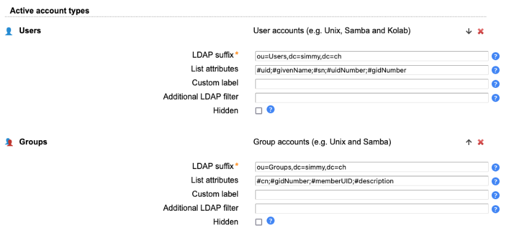The image size is (509, 236).
Task: Focus the Groups List attributes field
Action: [x=372, y=181]
